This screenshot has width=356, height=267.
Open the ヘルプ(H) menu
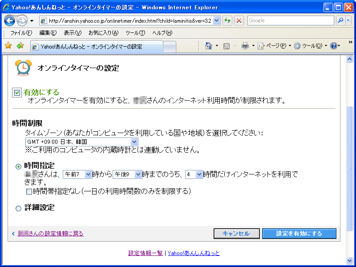pyautogui.click(x=162, y=33)
